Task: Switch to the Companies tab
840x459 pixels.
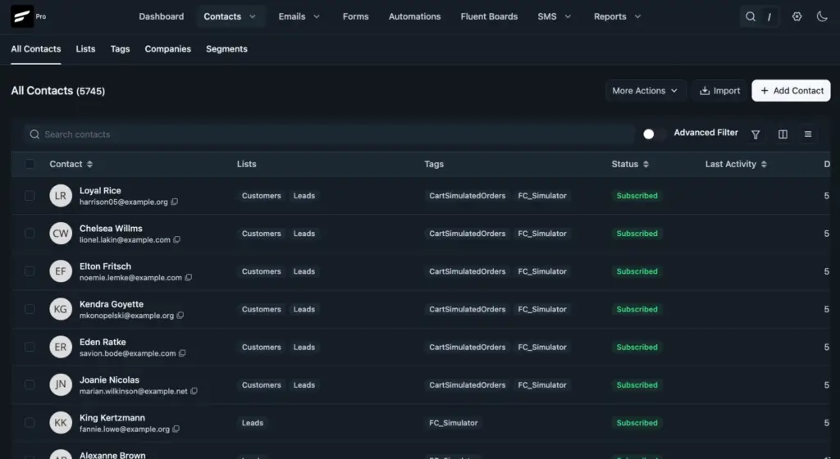Action: pos(167,48)
